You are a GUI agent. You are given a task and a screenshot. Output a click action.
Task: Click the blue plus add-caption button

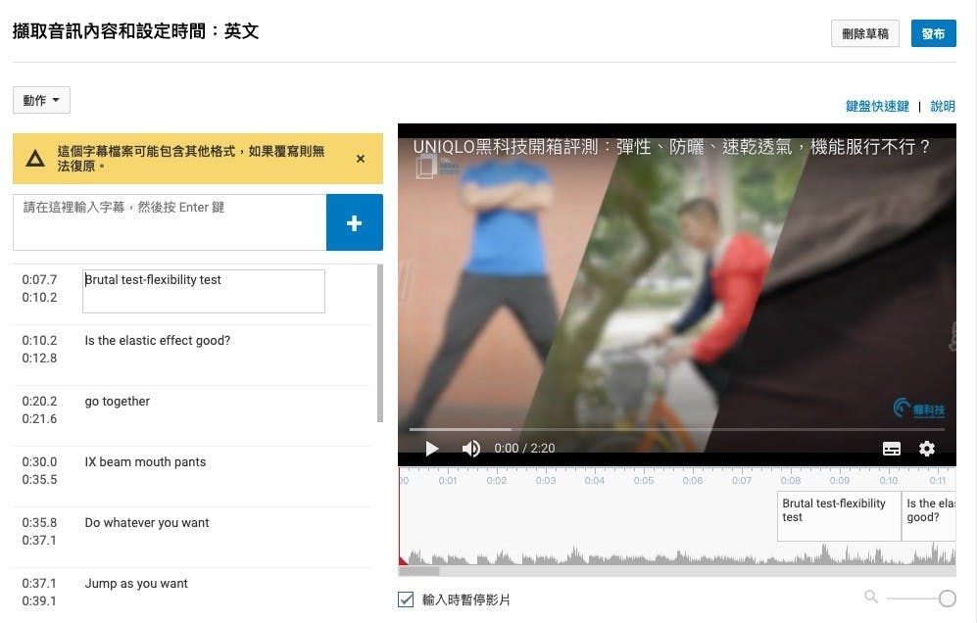[x=354, y=222]
